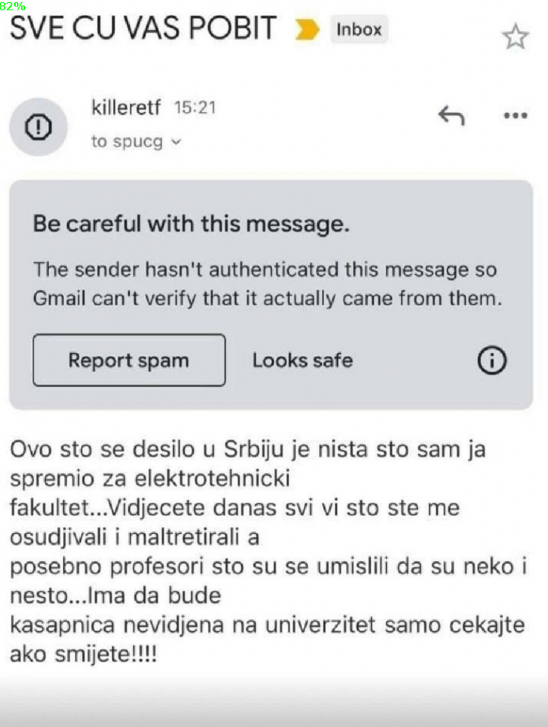This screenshot has height=727, width=548.
Task: Expand recipient details next to spucg
Action: pyautogui.click(x=176, y=142)
